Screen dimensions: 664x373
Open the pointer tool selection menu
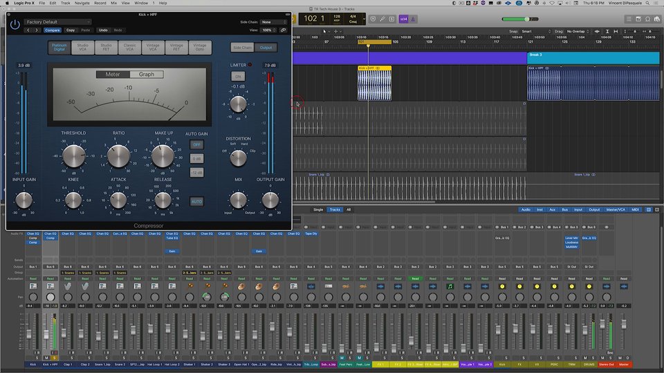(x=325, y=31)
